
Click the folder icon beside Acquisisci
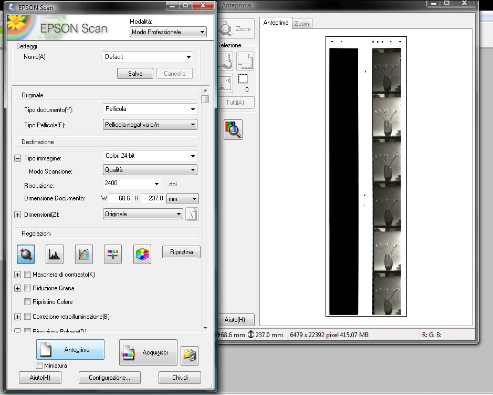pyautogui.click(x=189, y=356)
